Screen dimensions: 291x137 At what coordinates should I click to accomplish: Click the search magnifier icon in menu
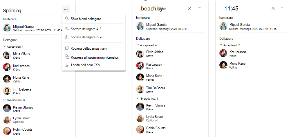click(x=67, y=19)
